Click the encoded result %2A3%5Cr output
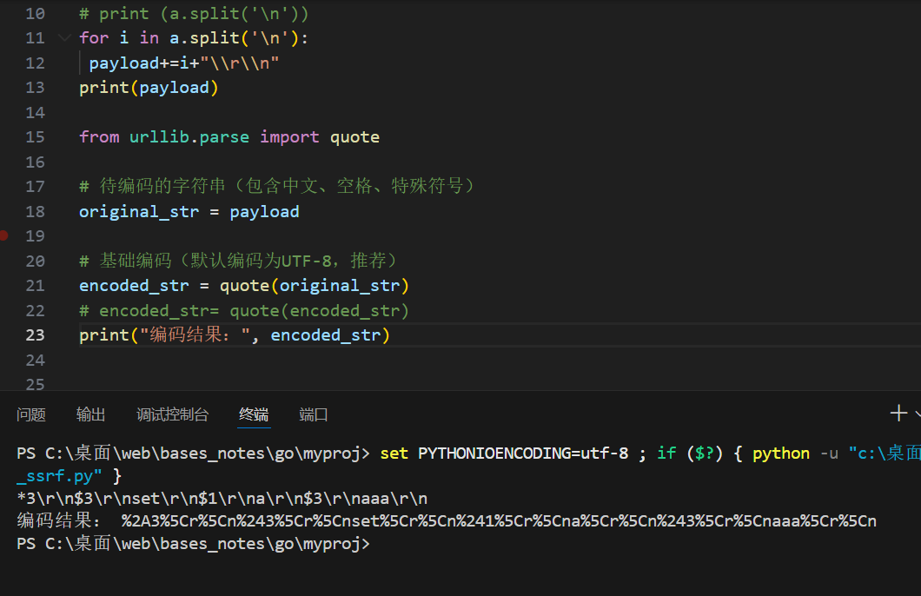921x596 pixels. click(499, 520)
